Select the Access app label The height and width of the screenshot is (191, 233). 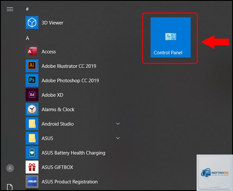49,52
